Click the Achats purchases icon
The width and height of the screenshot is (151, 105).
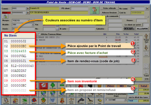94,10
